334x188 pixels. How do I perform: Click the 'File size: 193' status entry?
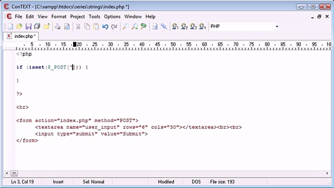(x=222, y=182)
